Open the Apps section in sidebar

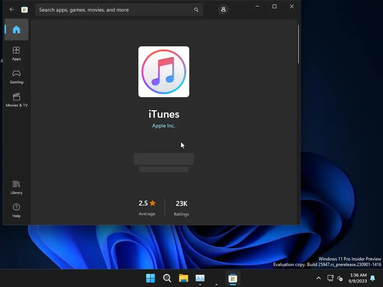point(16,54)
